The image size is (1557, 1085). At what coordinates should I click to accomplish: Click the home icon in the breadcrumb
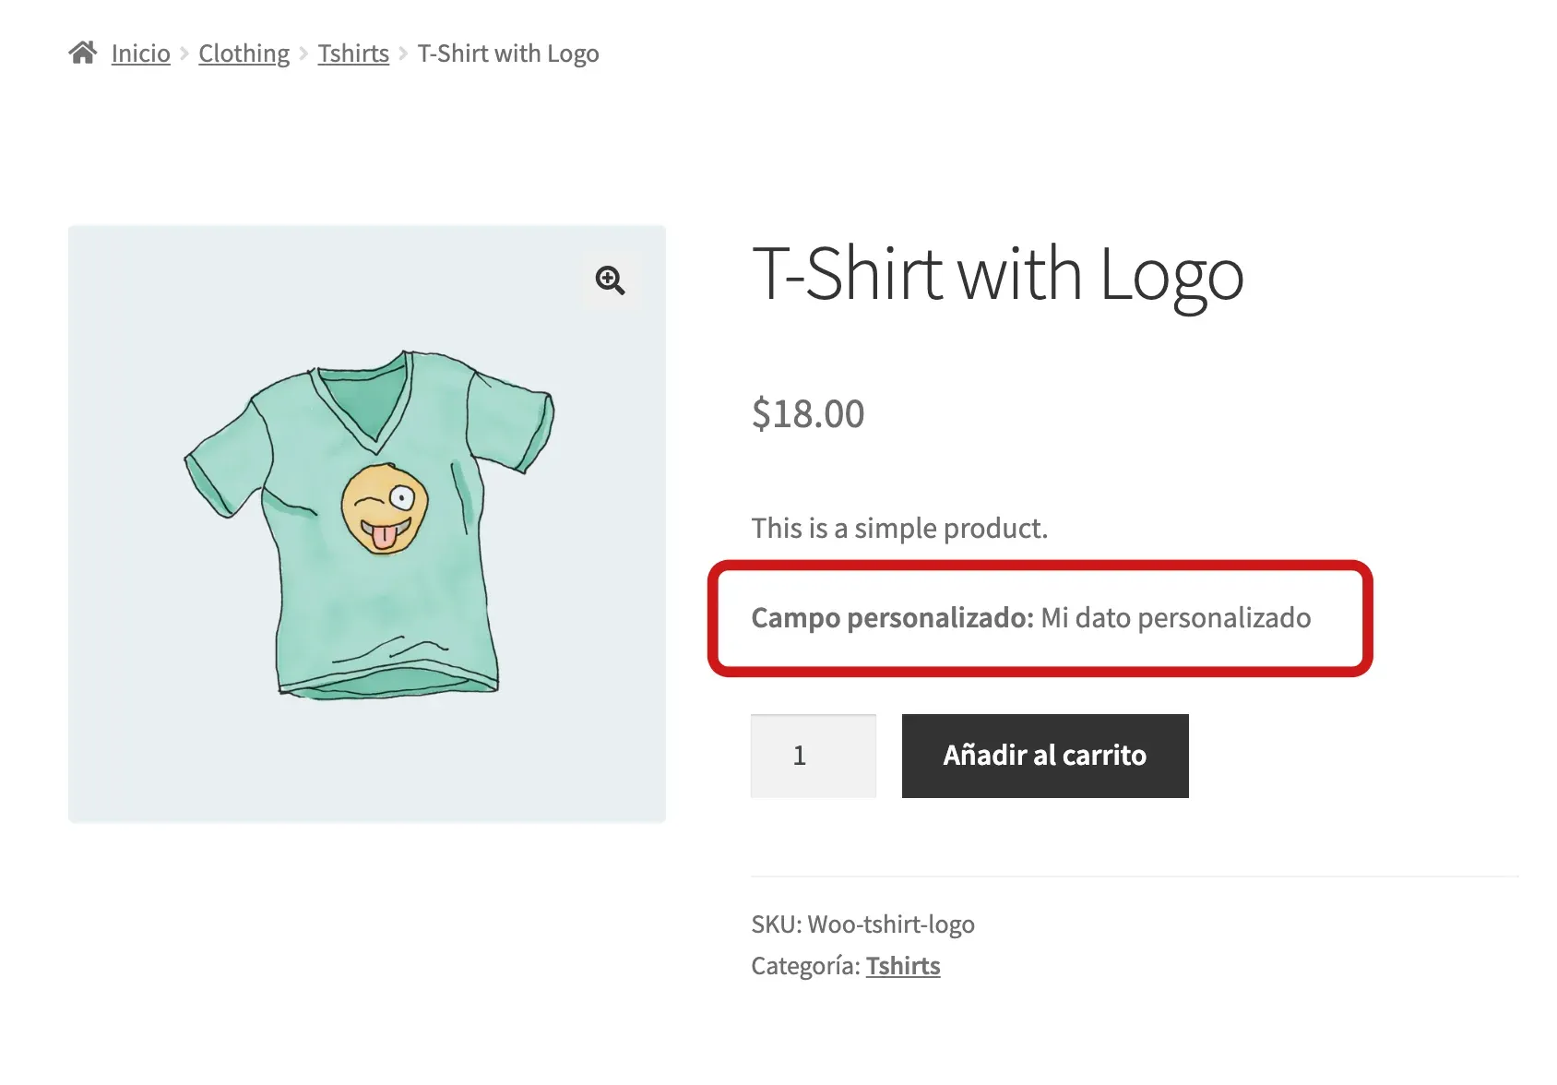click(x=84, y=52)
